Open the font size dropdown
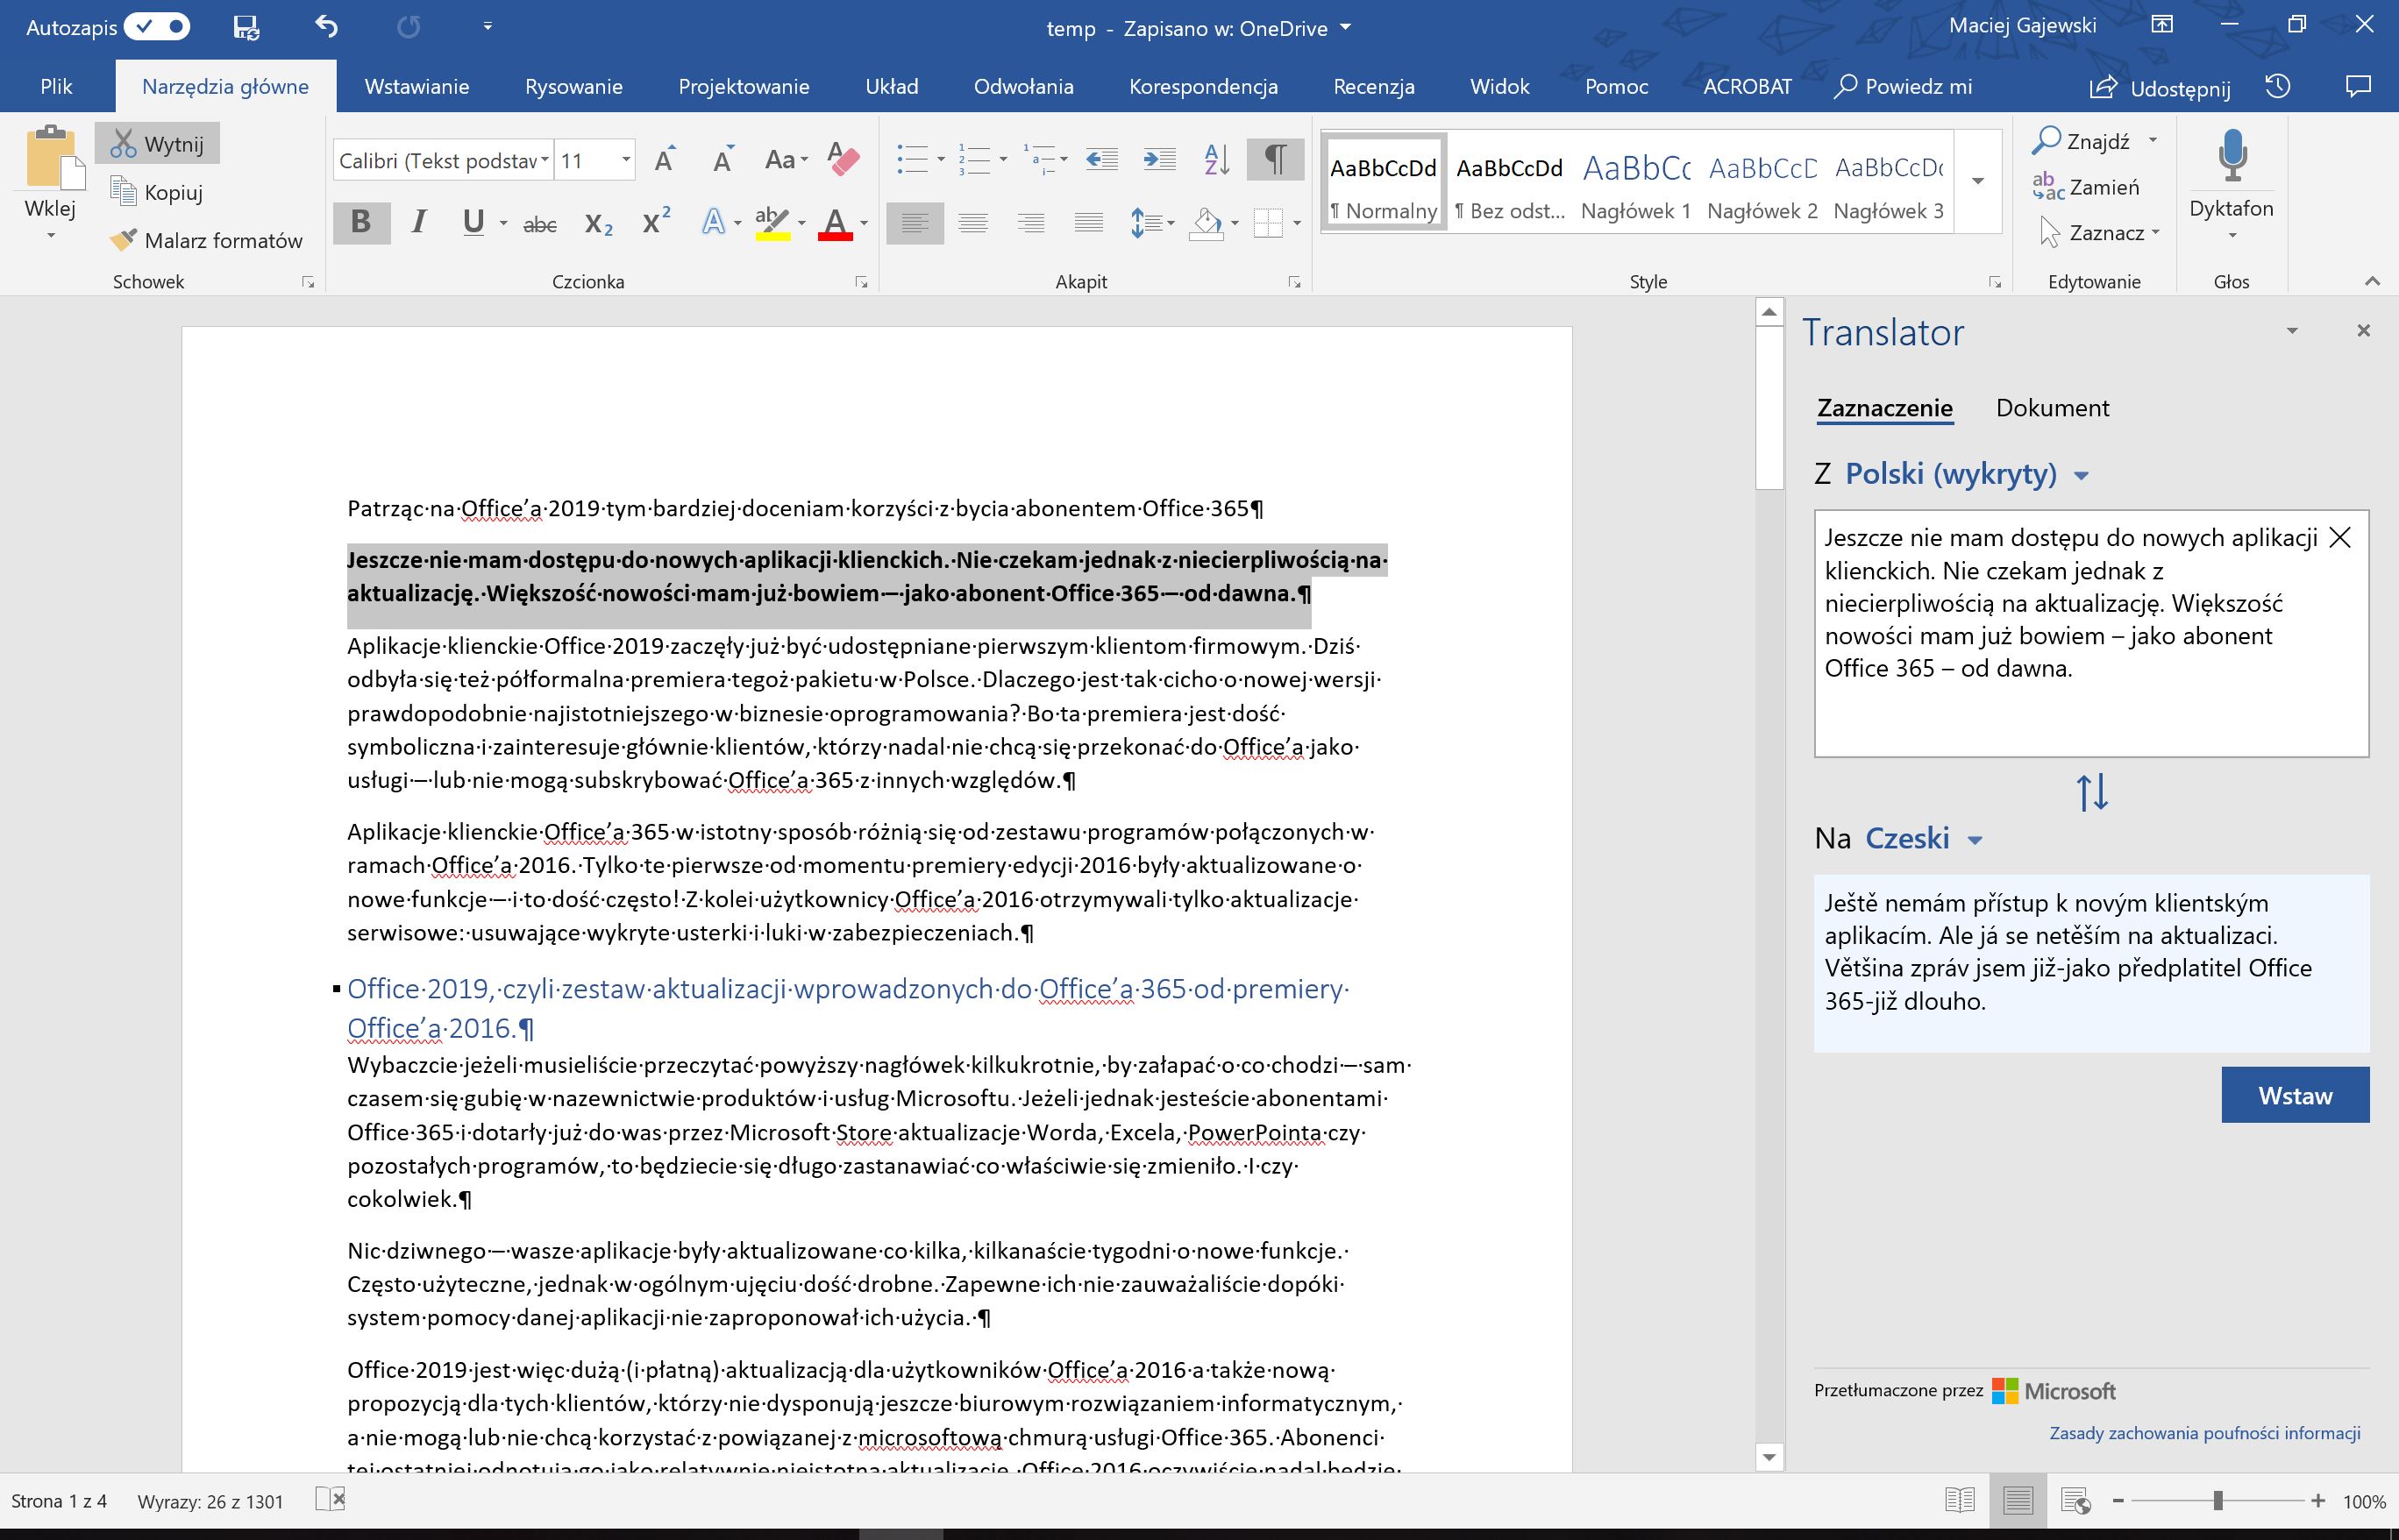The image size is (2399, 1540). pos(626,160)
